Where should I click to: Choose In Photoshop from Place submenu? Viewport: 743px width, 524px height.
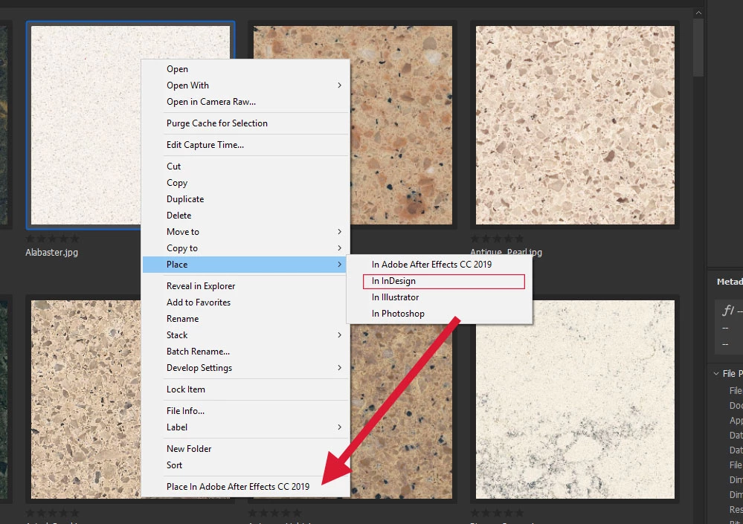tap(440, 314)
